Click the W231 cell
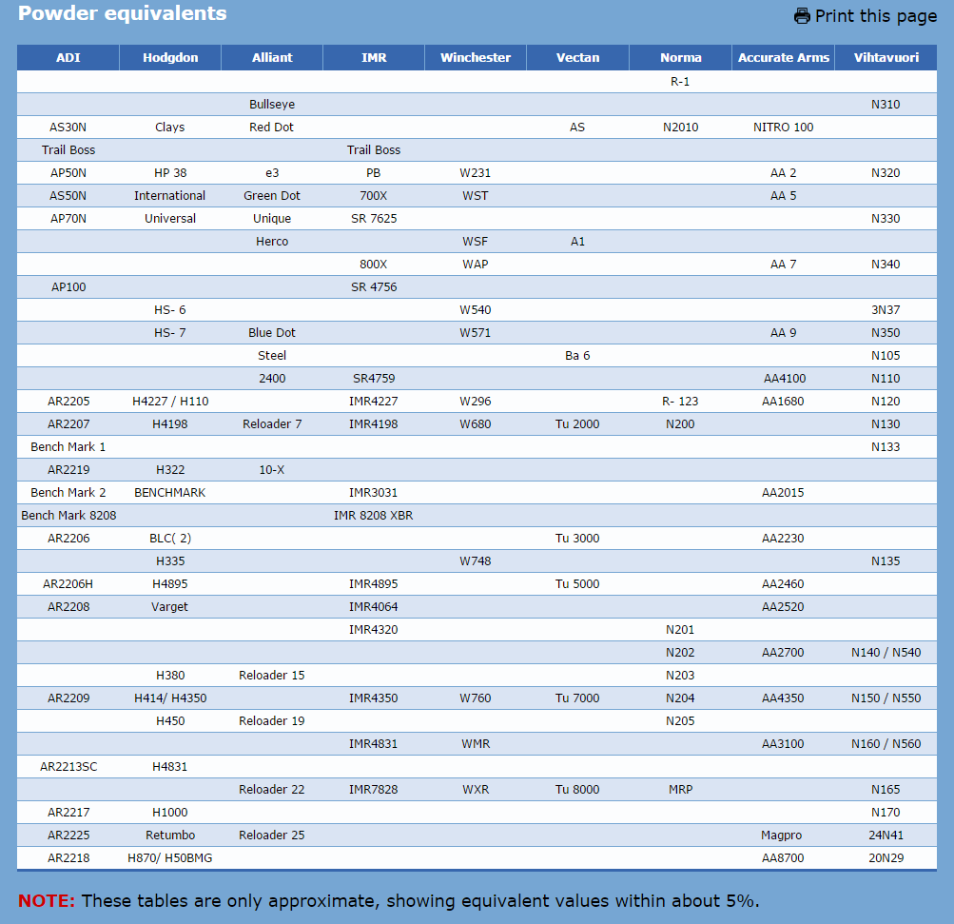954x924 pixels. pos(476,173)
